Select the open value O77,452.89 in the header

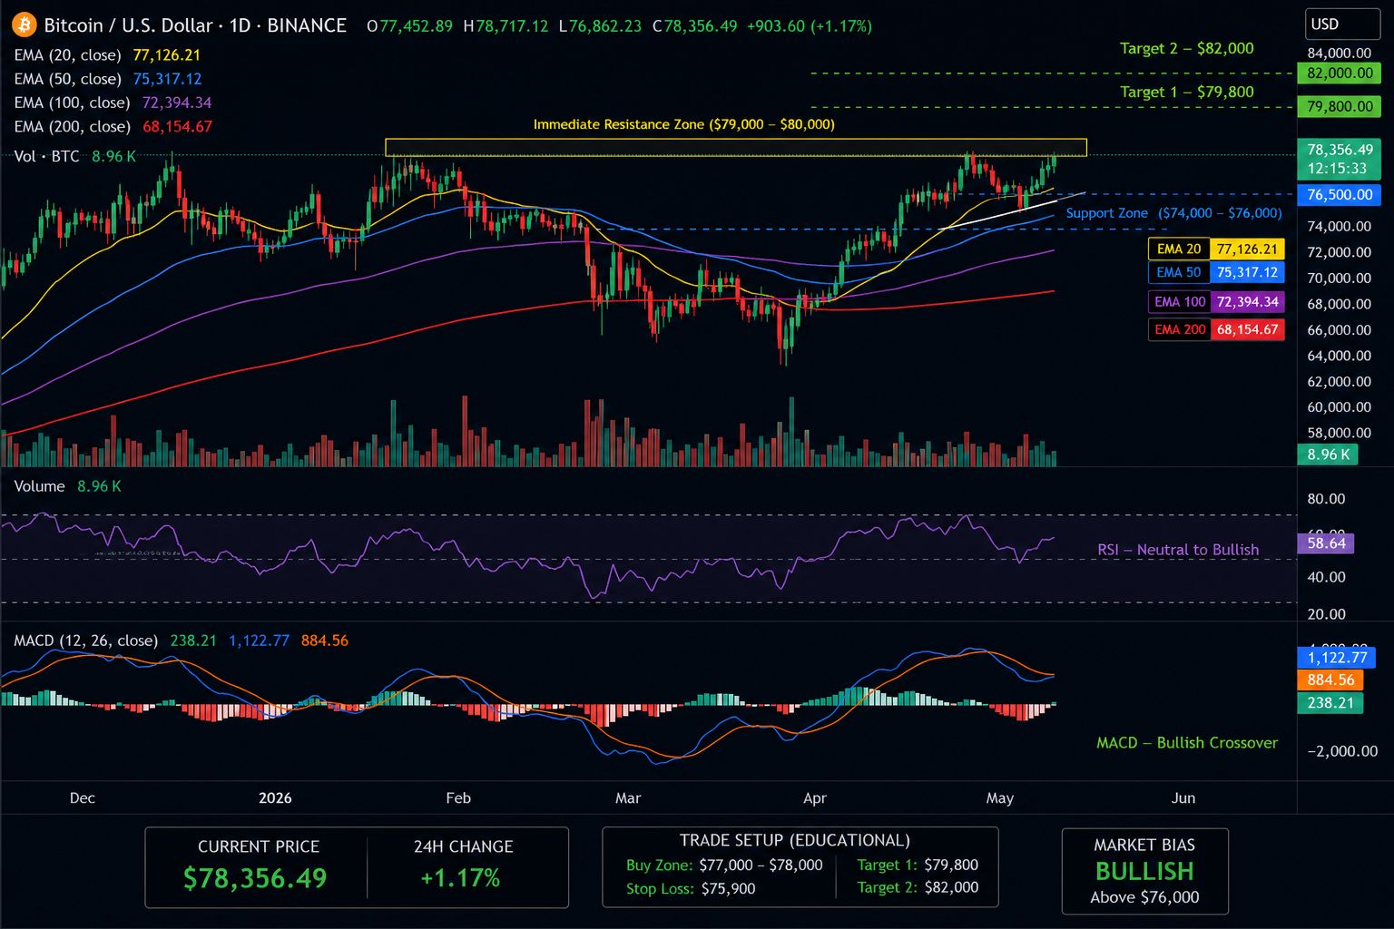(x=409, y=26)
